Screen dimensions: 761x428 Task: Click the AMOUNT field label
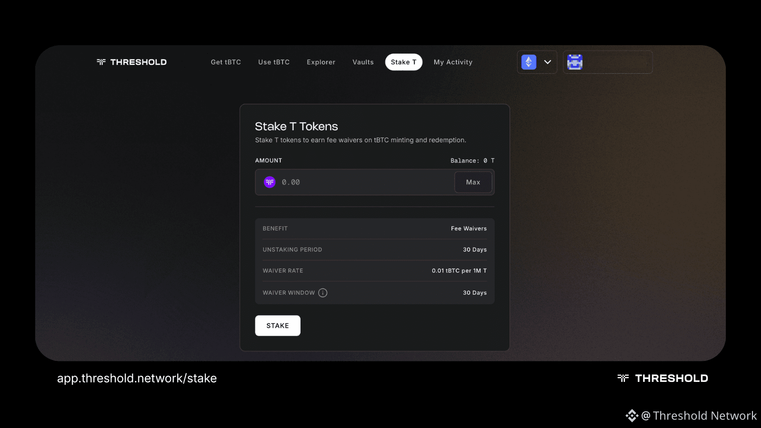(x=269, y=161)
